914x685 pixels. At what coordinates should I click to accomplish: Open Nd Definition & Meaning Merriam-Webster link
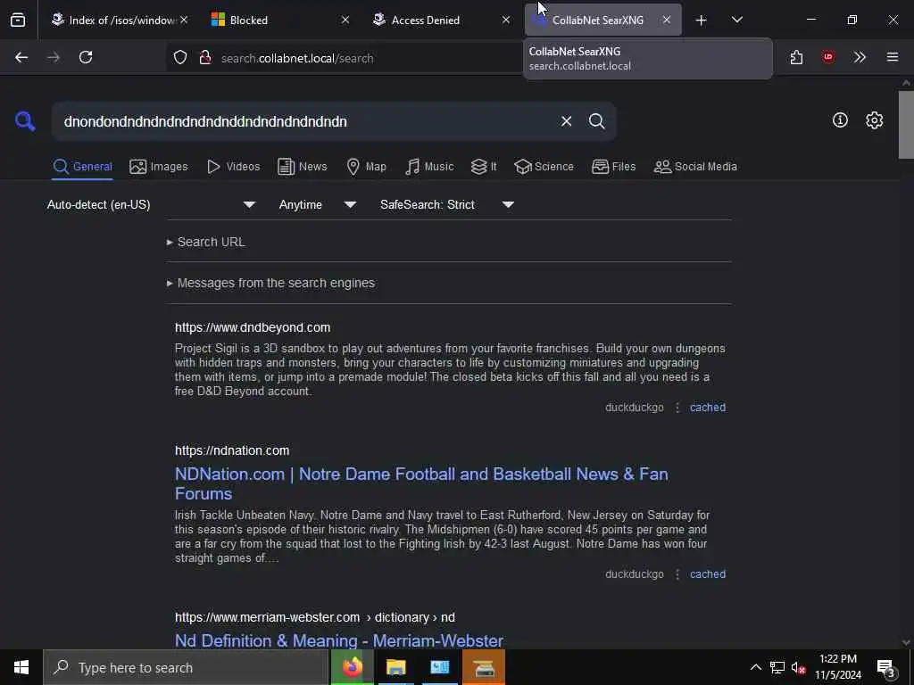pos(338,640)
